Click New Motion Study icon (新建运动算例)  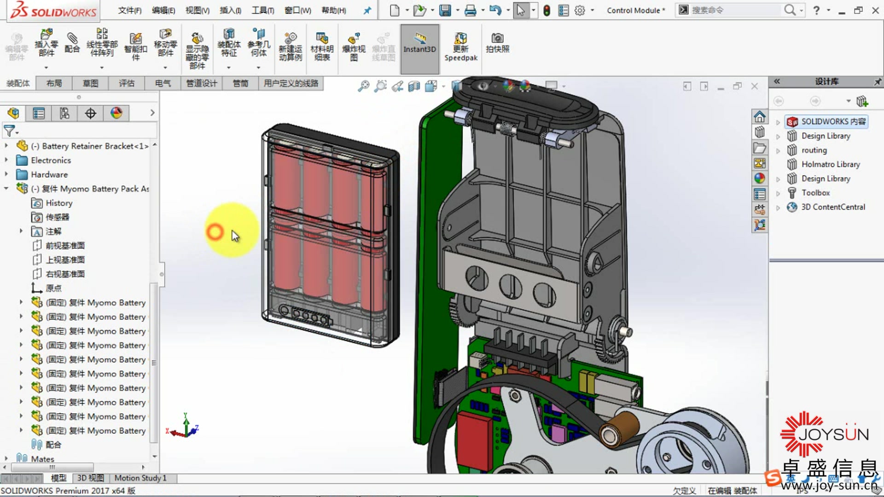tap(291, 46)
